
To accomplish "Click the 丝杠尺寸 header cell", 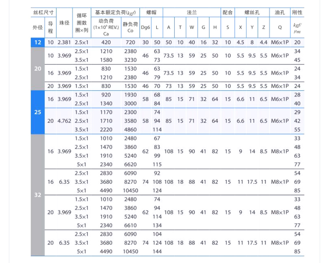I will (43, 12).
